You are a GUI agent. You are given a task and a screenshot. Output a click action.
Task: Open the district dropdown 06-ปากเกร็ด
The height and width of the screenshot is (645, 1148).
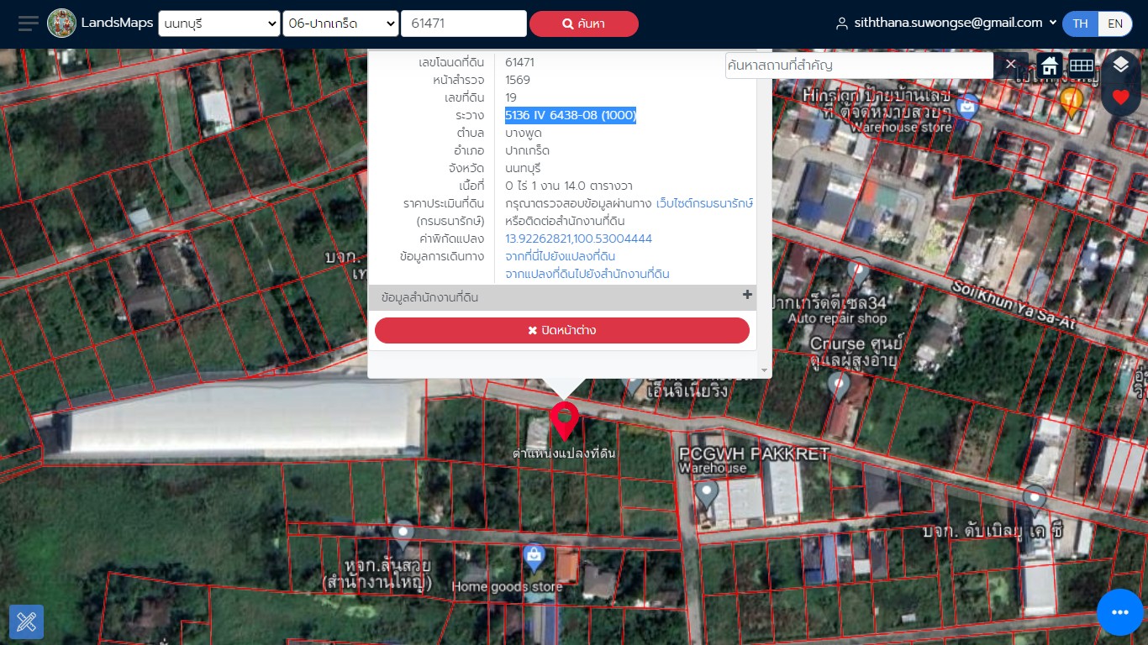[x=340, y=24]
